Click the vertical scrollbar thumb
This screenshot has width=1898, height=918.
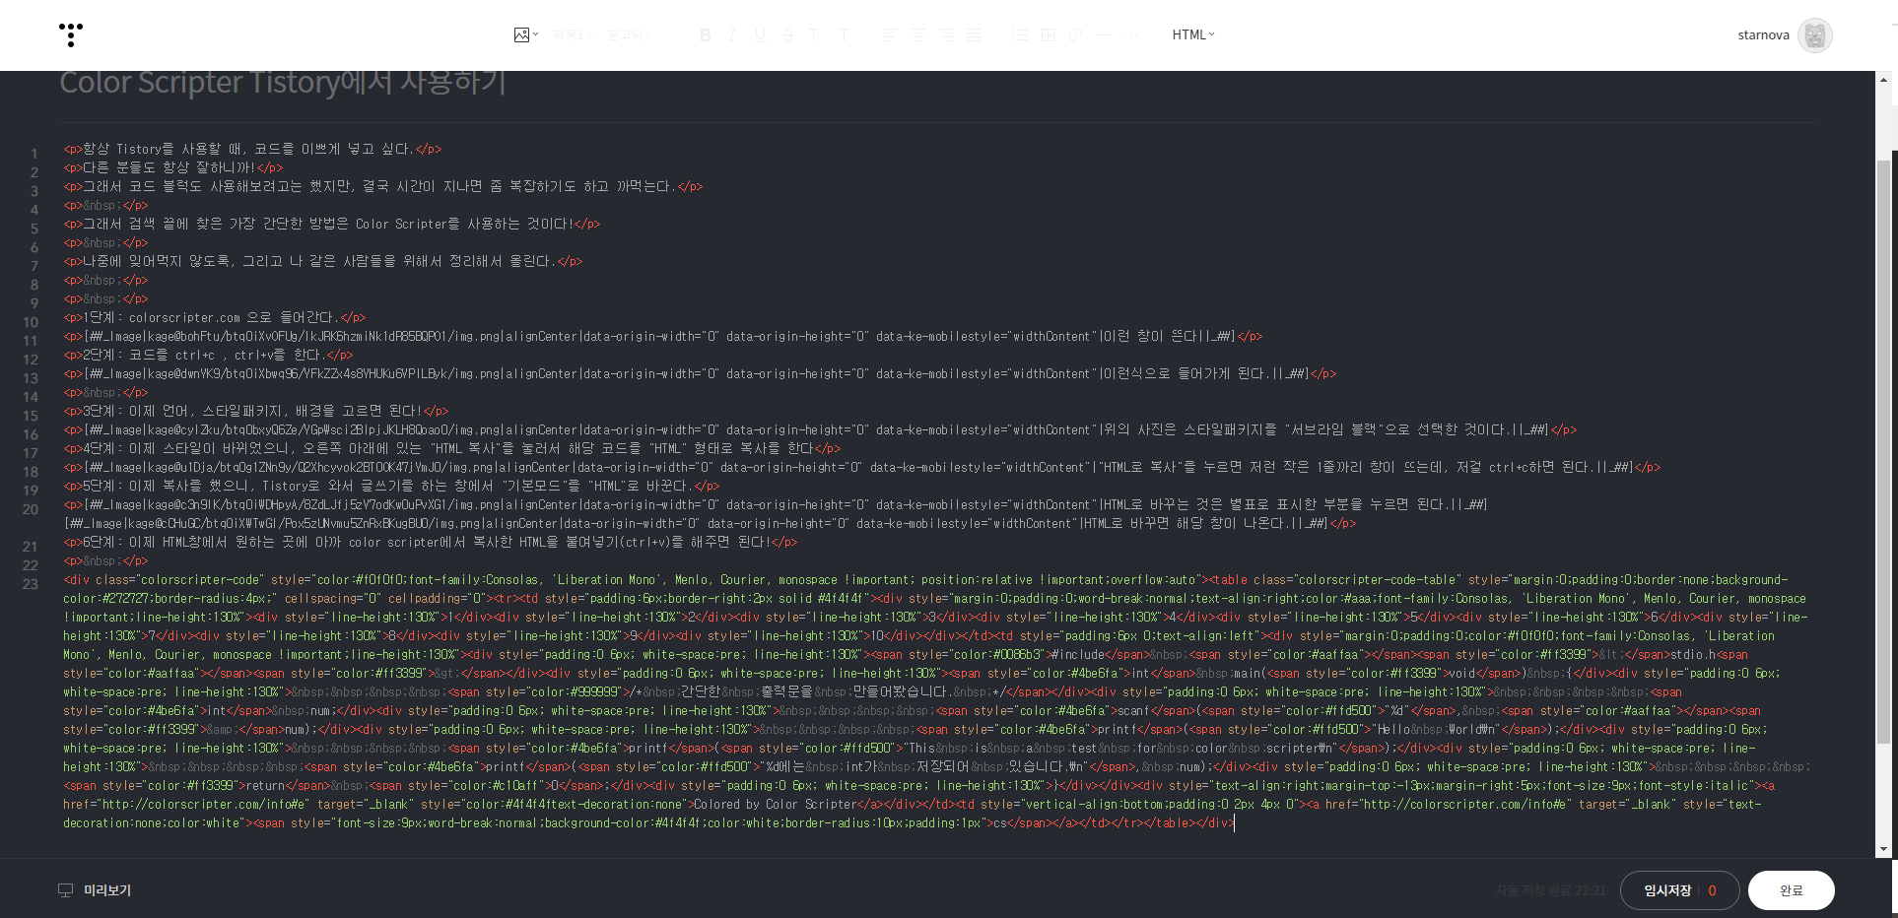[x=1884, y=453]
